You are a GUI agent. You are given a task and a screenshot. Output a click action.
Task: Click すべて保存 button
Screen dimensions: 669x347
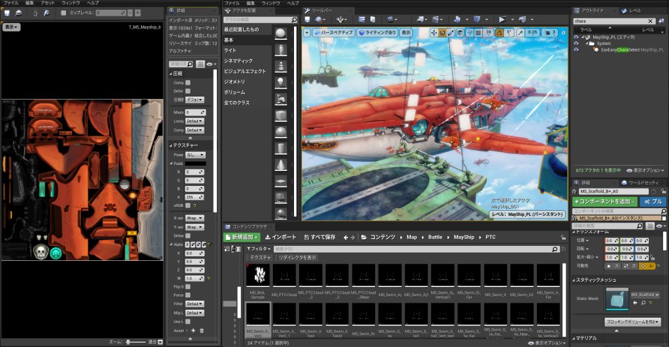[319, 237]
